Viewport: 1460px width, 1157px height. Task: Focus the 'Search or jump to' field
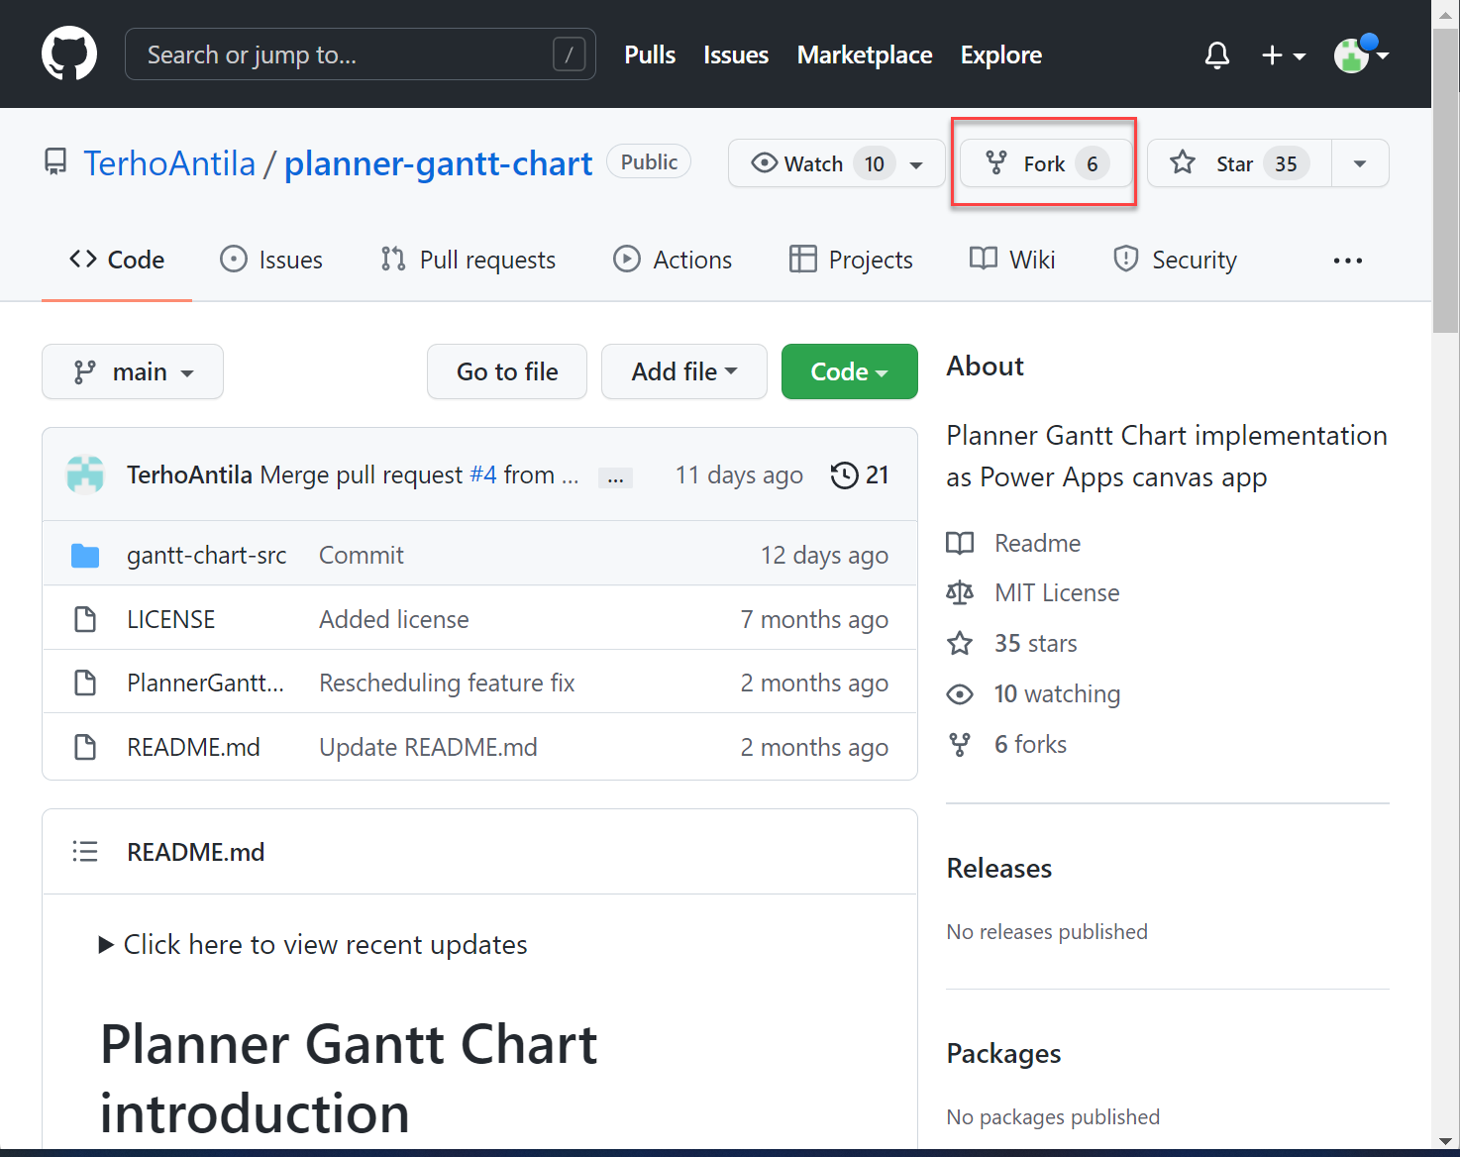(347, 54)
